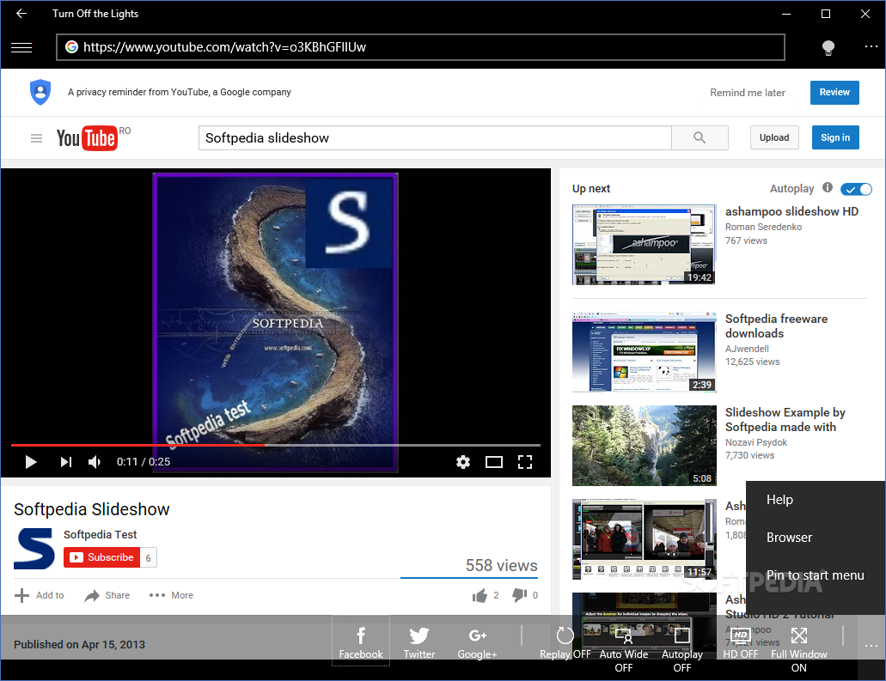Open Slideshow Example by Softpedia thumbnail

point(644,446)
